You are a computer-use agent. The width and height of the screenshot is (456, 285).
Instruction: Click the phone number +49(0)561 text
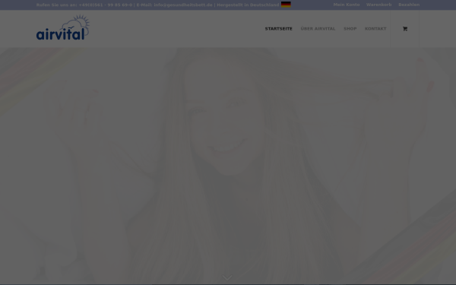106,5
